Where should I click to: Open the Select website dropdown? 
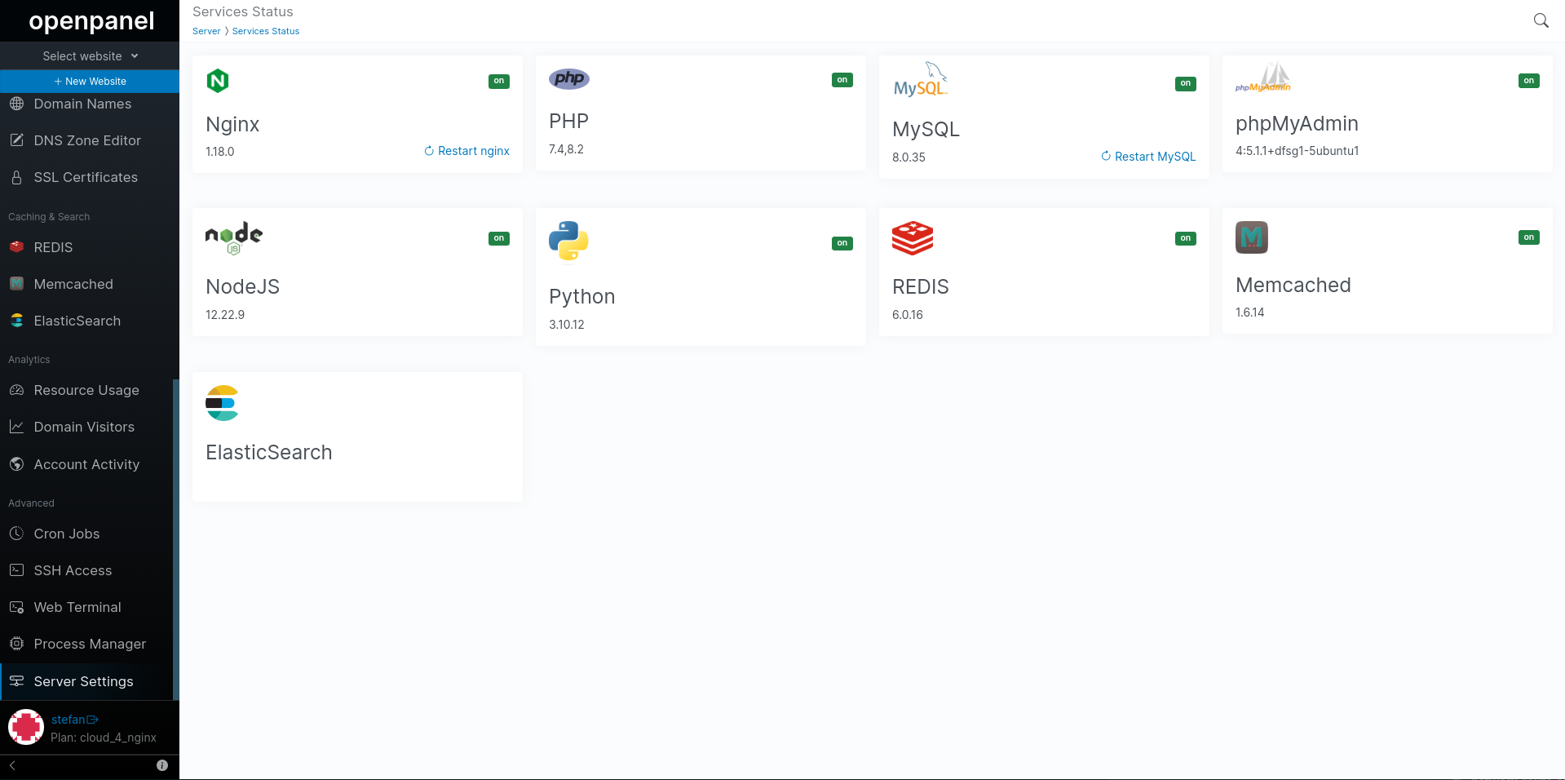click(x=90, y=56)
